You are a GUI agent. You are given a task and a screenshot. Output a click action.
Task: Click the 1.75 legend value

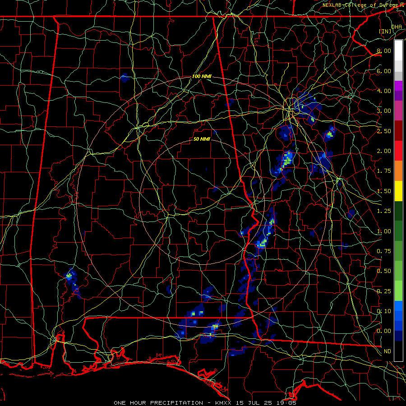coord(384,171)
